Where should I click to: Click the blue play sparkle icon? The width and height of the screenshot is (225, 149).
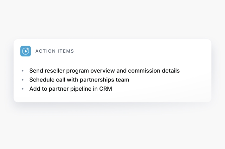[x=25, y=51]
